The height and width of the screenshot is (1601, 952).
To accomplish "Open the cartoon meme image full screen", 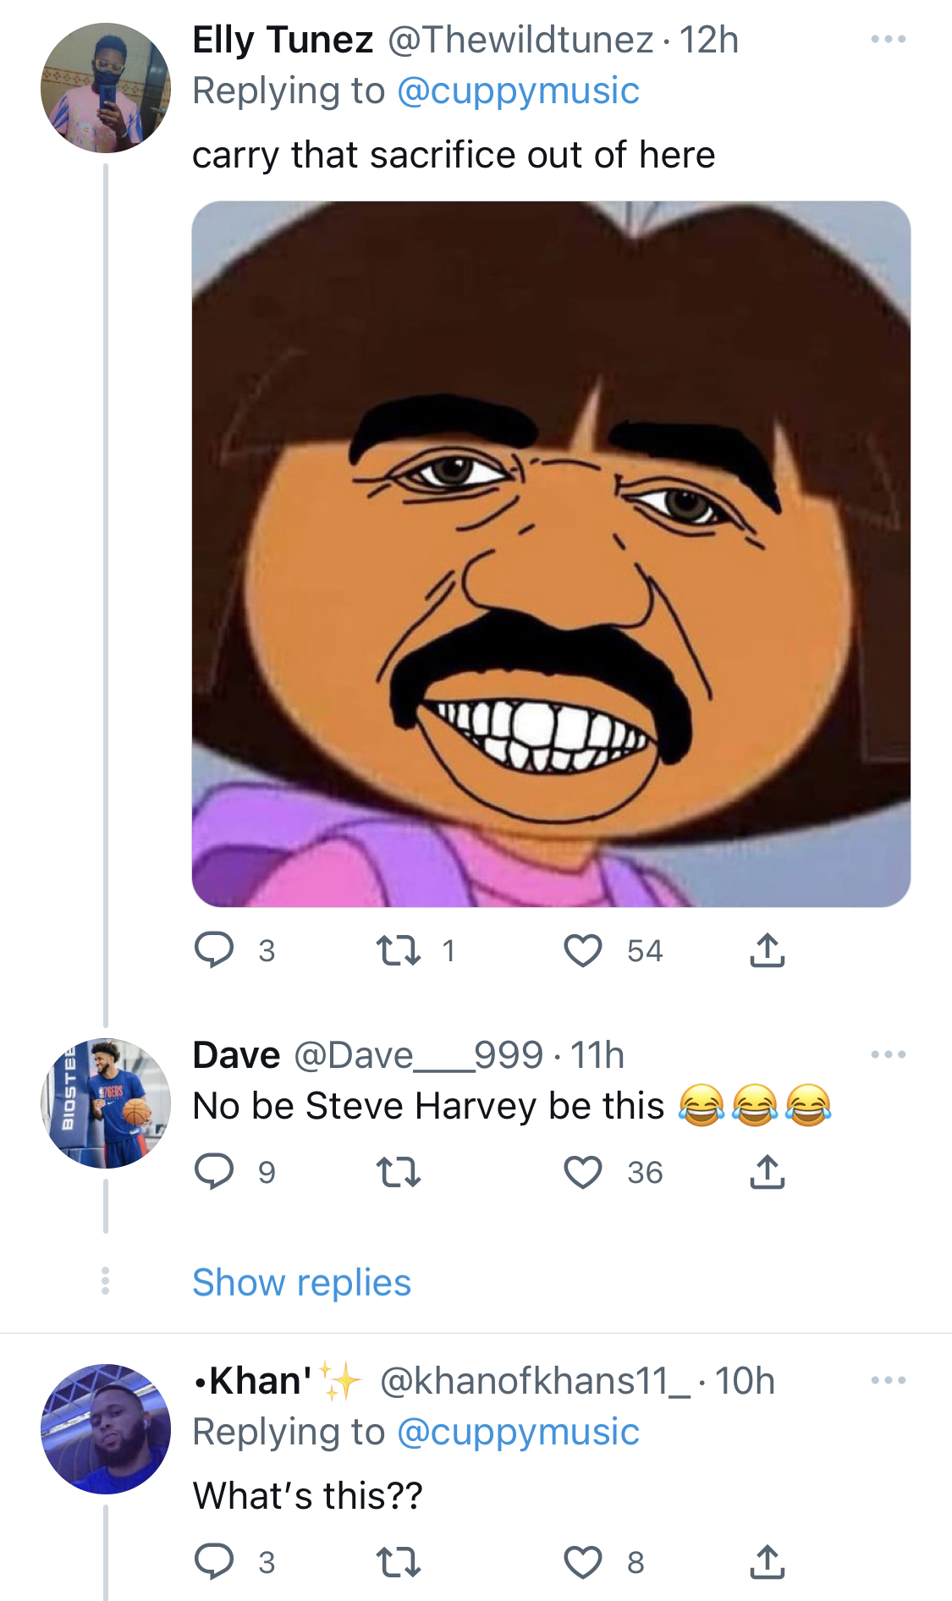I will pyautogui.click(x=551, y=554).
